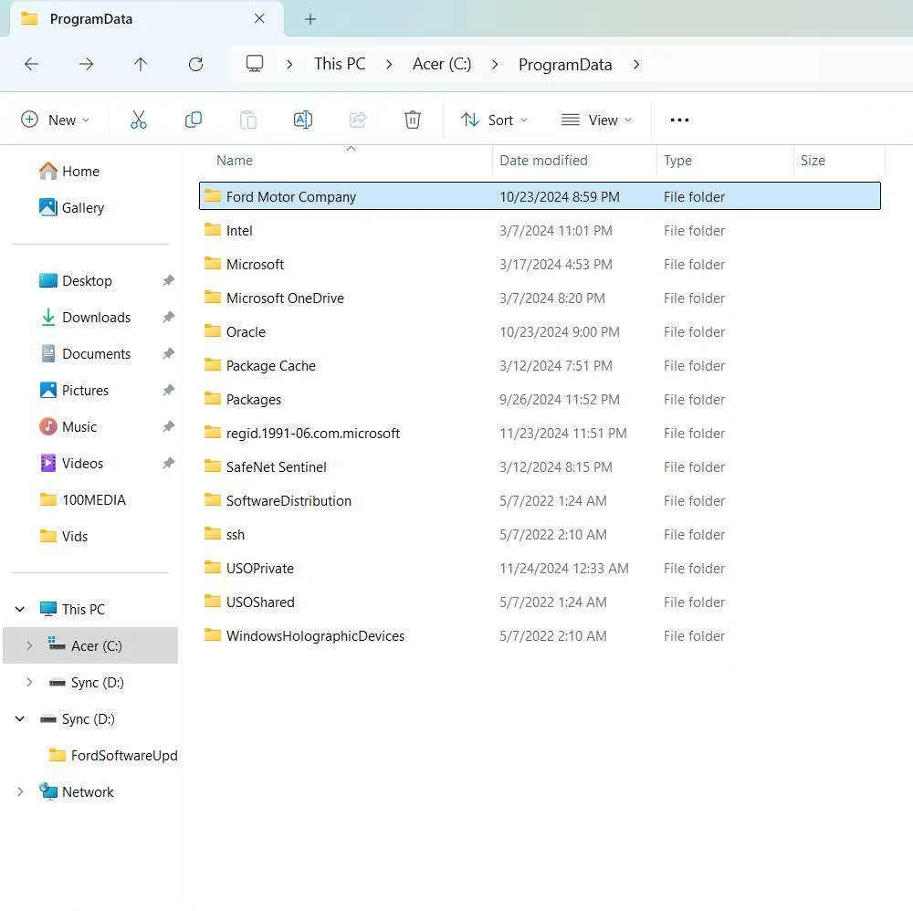Select the USOPrivate folder
The height and width of the screenshot is (911, 913).
(540, 568)
